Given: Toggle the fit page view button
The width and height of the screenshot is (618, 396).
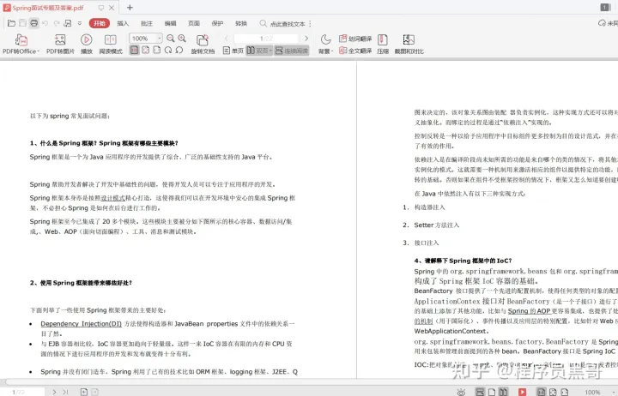Looking at the screenshot, I should click(145, 50).
